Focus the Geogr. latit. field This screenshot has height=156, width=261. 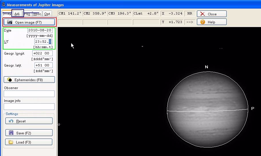(x=43, y=65)
